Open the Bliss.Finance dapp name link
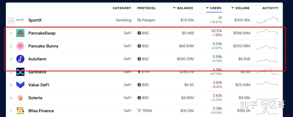 point(41,111)
